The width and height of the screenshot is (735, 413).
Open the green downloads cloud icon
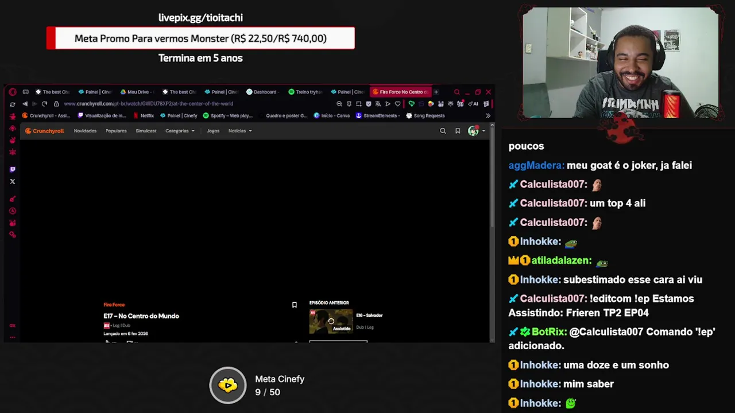coord(411,104)
